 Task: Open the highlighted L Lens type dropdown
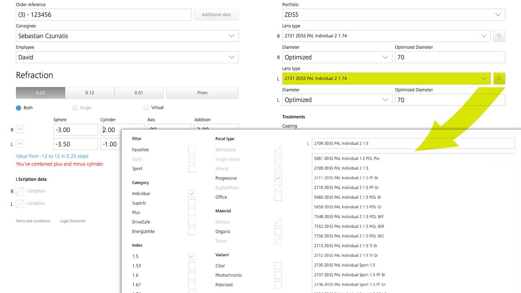click(386, 79)
